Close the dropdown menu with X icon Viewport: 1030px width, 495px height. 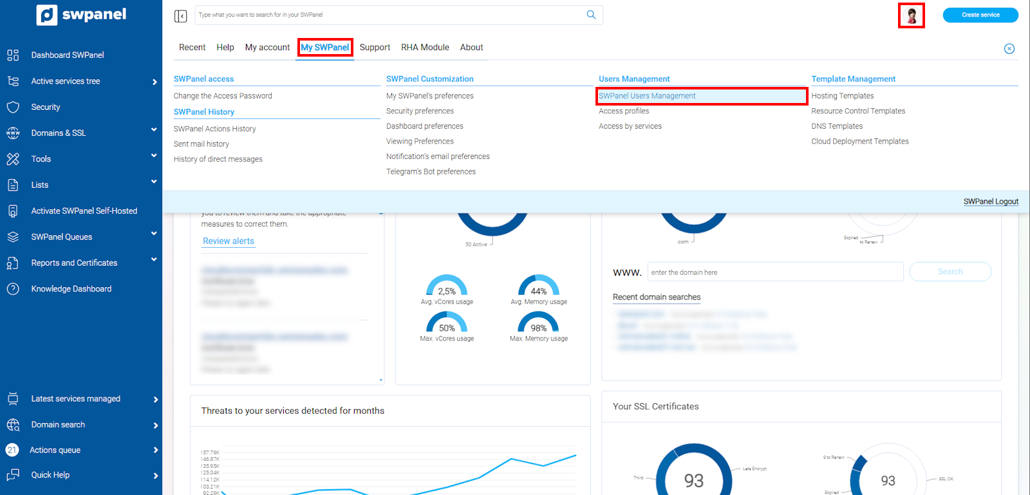(1009, 49)
